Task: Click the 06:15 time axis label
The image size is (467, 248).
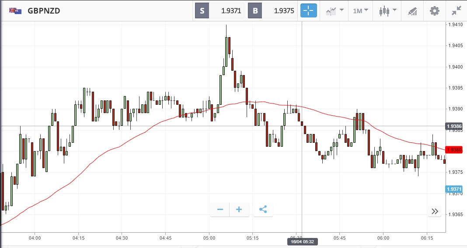Action: [x=427, y=238]
